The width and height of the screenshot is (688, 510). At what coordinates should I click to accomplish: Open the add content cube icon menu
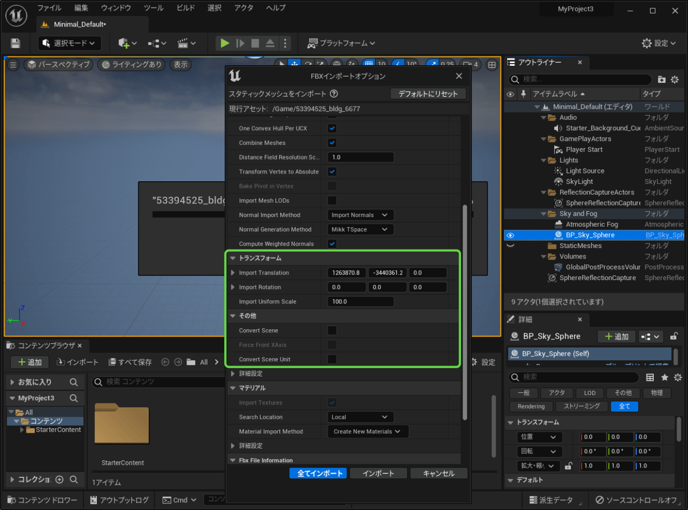(x=127, y=43)
